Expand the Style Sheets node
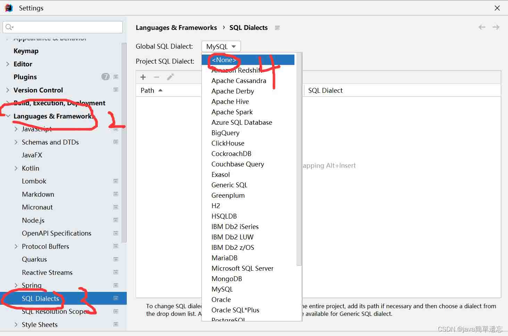Screen dimensions: 508x336 (16, 325)
